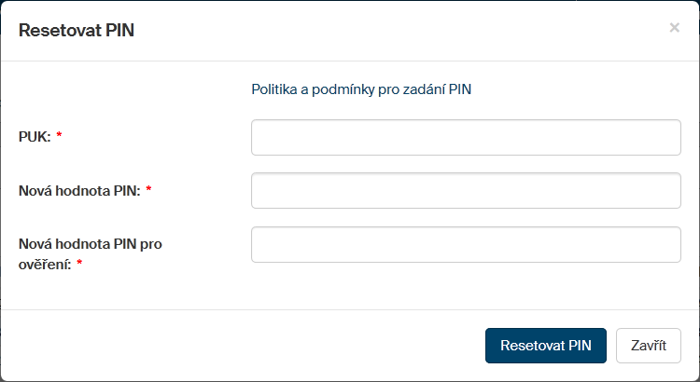This screenshot has width=700, height=382.
Task: Select the PIN pro ověření input box
Action: point(466,245)
